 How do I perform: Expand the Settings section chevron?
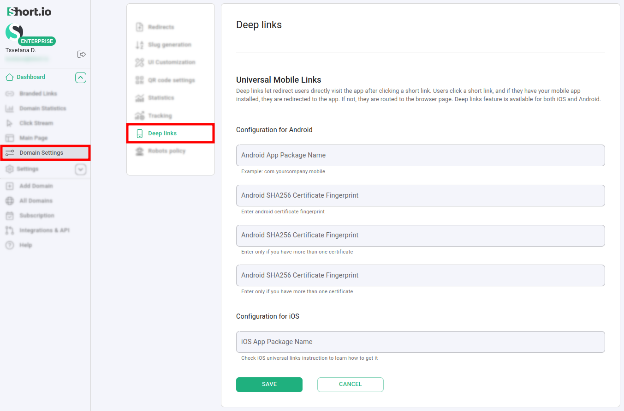pyautogui.click(x=81, y=169)
